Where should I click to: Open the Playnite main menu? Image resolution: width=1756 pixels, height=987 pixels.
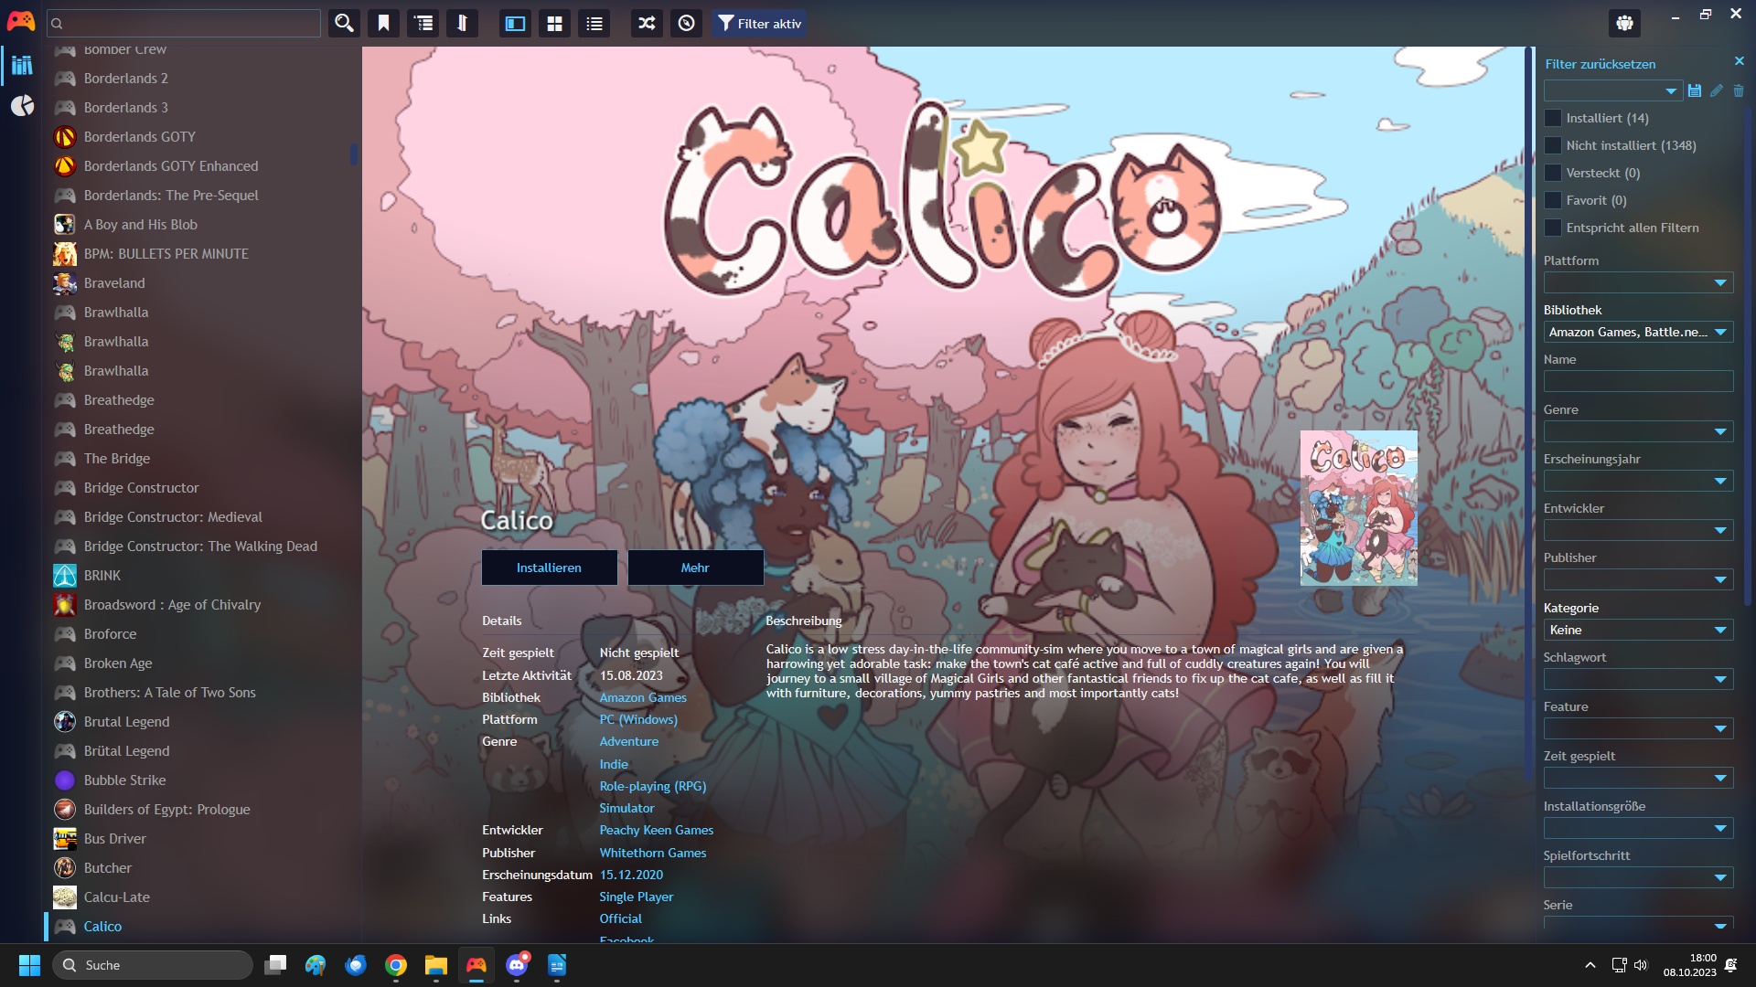click(20, 23)
